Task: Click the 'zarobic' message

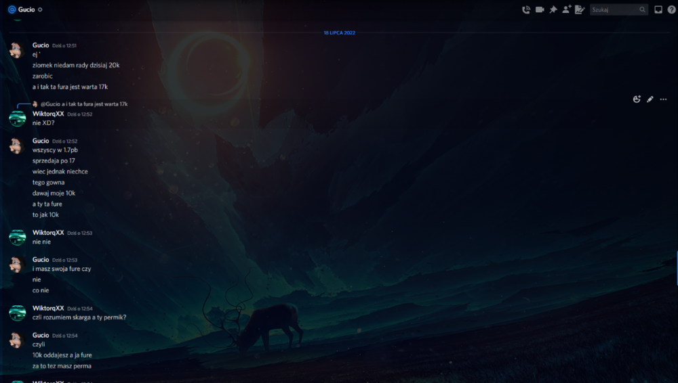Action: click(x=42, y=76)
